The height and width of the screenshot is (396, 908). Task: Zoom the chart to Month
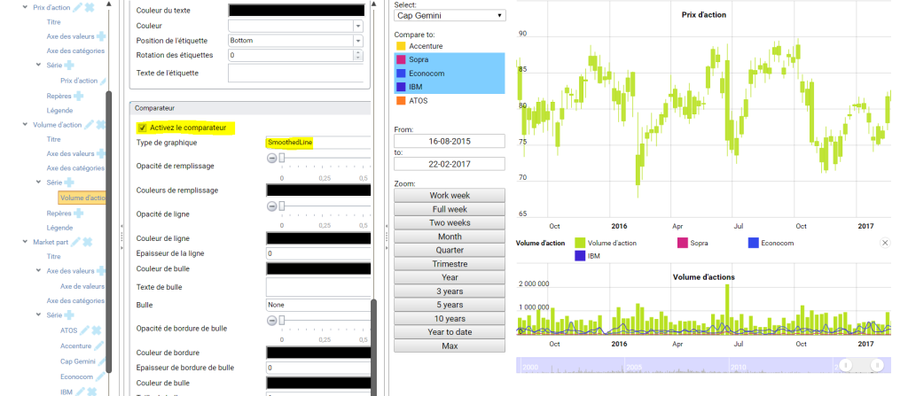450,237
